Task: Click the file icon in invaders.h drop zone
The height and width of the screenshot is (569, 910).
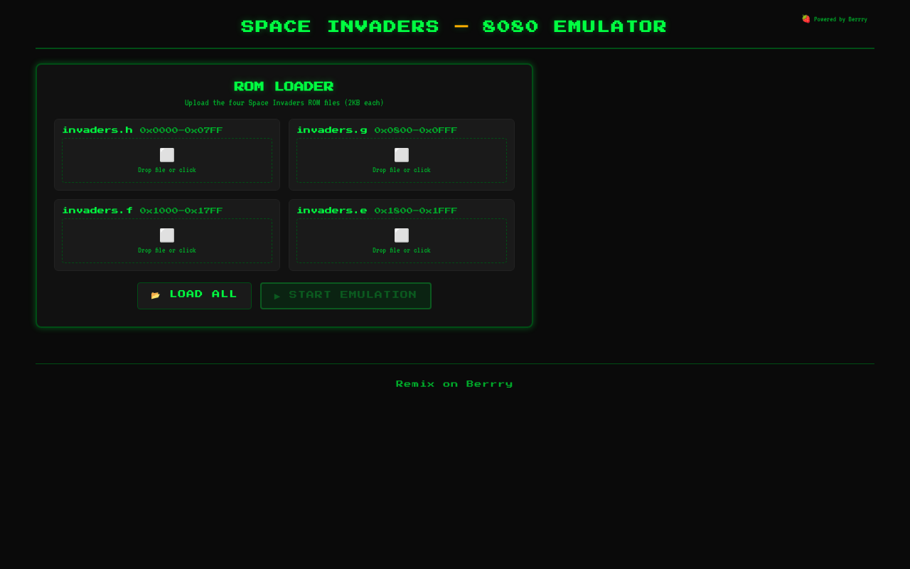Action: [x=167, y=154]
